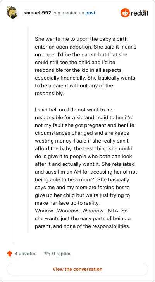
Task: Open the blue "post" link
Action: 90,13
